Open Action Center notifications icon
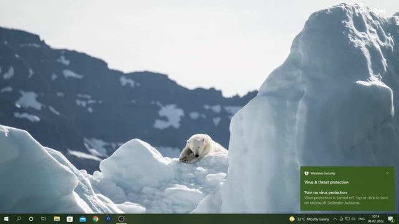399x224 pixels. (391, 219)
